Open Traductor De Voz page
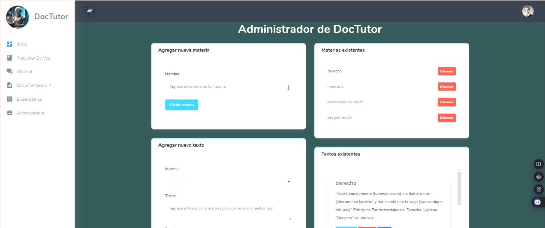Image resolution: width=545 pixels, height=228 pixels. click(x=33, y=58)
